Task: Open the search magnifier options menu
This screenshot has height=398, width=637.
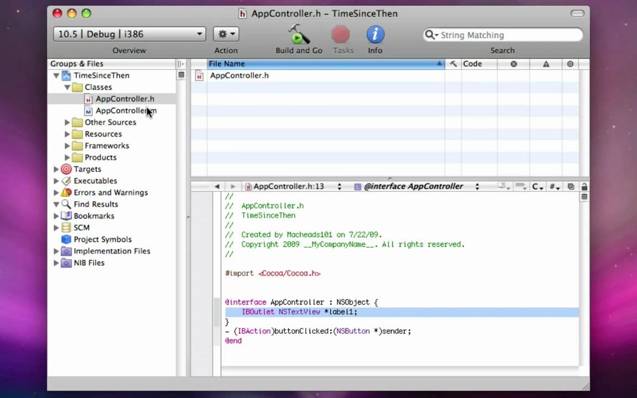Action: click(x=431, y=35)
